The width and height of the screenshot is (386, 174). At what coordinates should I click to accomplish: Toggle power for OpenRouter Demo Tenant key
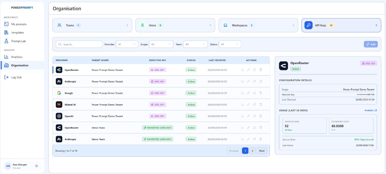[242, 70]
